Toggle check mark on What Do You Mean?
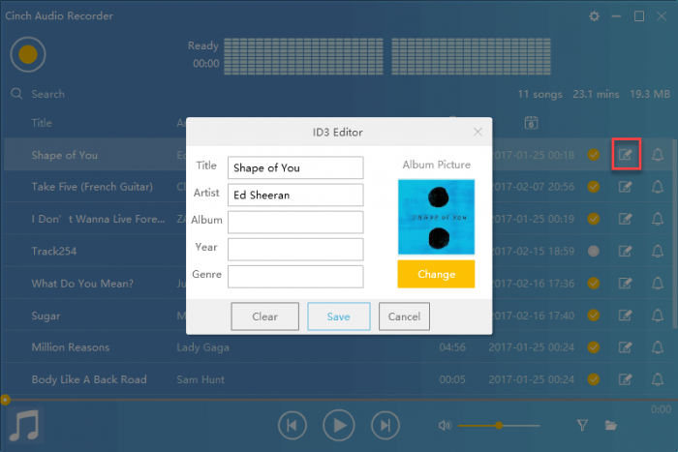 [x=594, y=284]
